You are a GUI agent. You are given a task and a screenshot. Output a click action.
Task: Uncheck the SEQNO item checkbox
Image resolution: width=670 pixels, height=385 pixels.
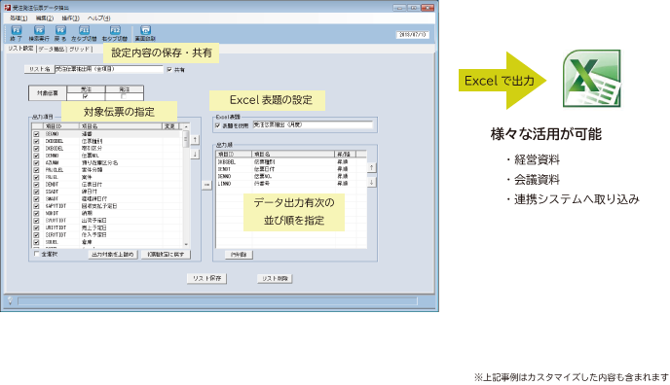(x=36, y=134)
